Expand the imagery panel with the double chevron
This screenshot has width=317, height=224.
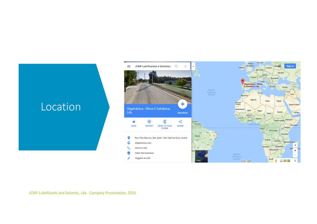pos(295,161)
